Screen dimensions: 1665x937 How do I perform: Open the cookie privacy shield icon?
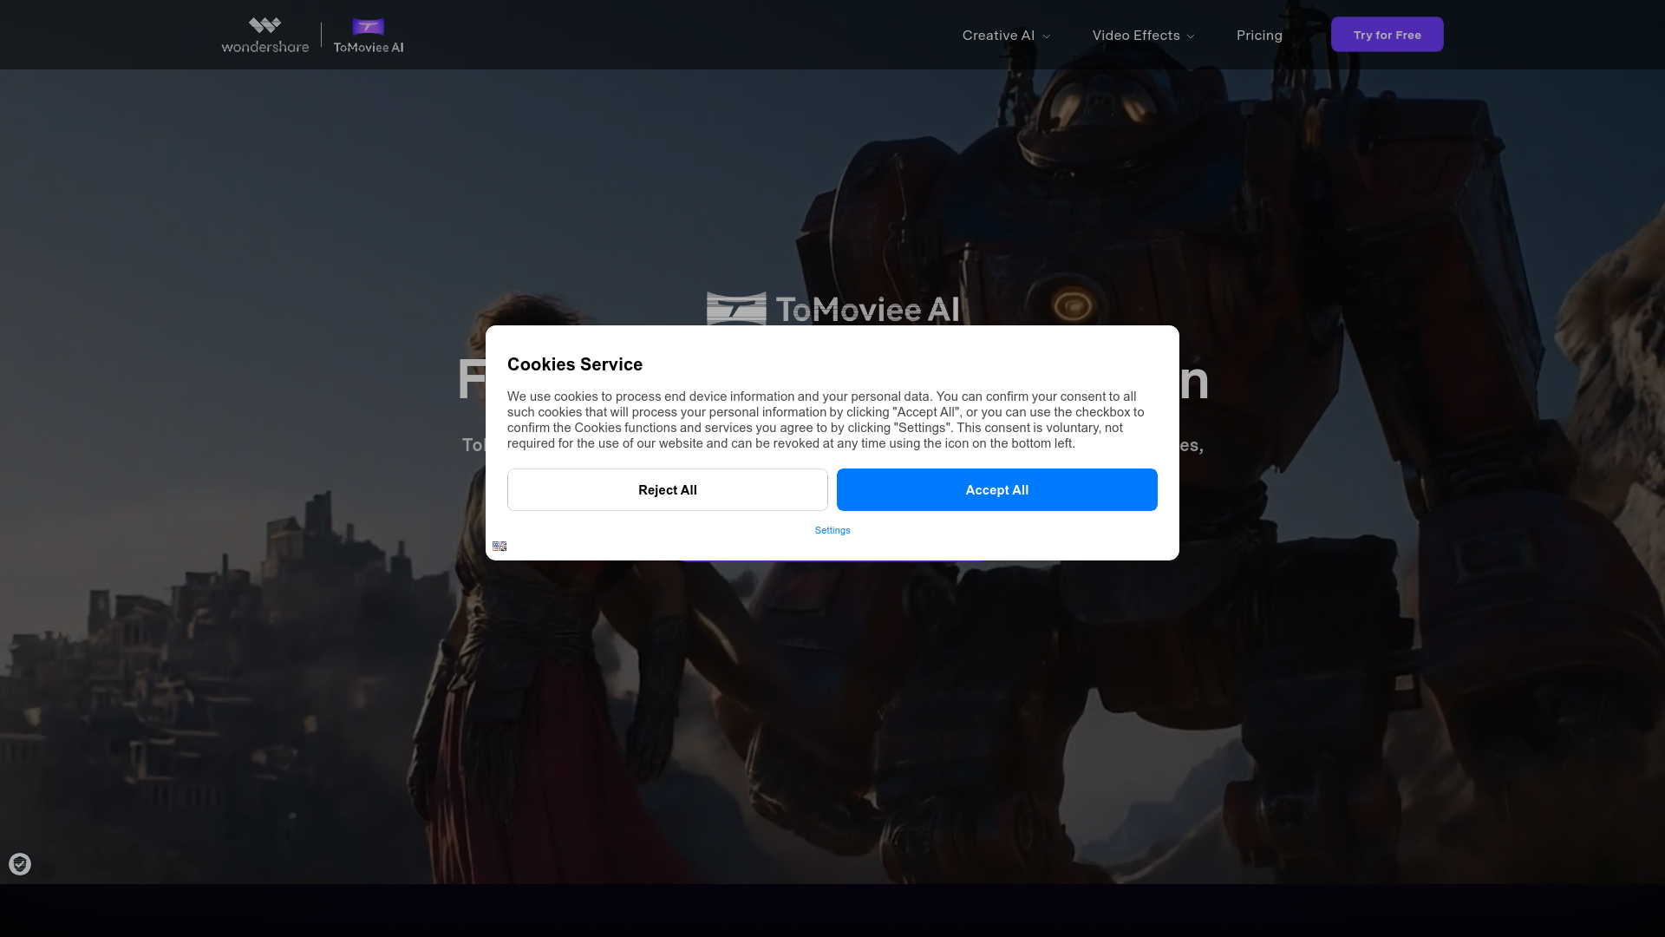[x=20, y=864]
